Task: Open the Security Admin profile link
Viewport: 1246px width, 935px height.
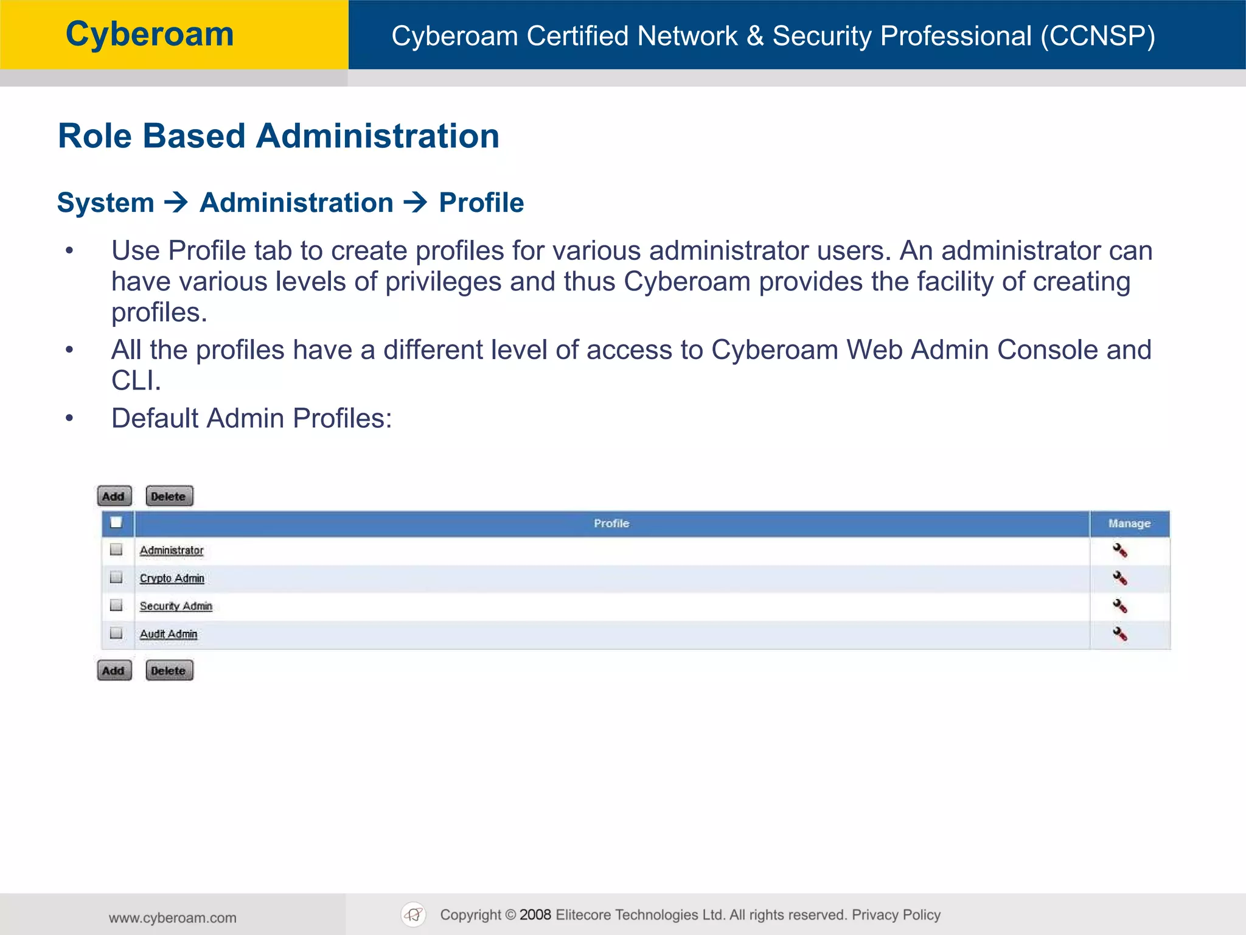Action: (x=176, y=606)
